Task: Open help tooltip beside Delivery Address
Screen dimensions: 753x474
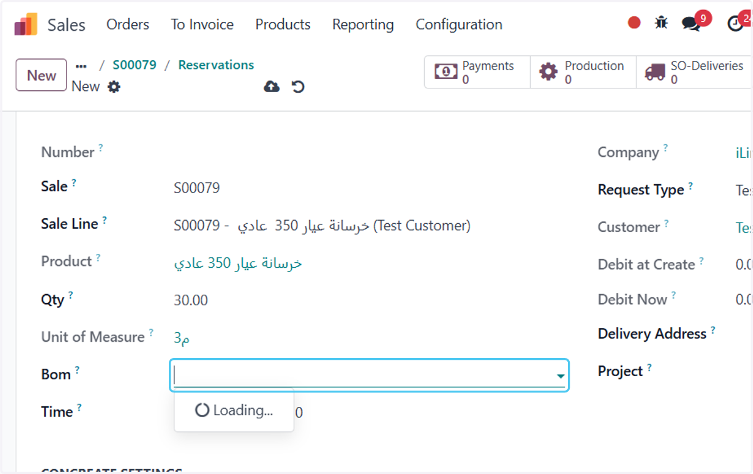Action: tap(713, 330)
